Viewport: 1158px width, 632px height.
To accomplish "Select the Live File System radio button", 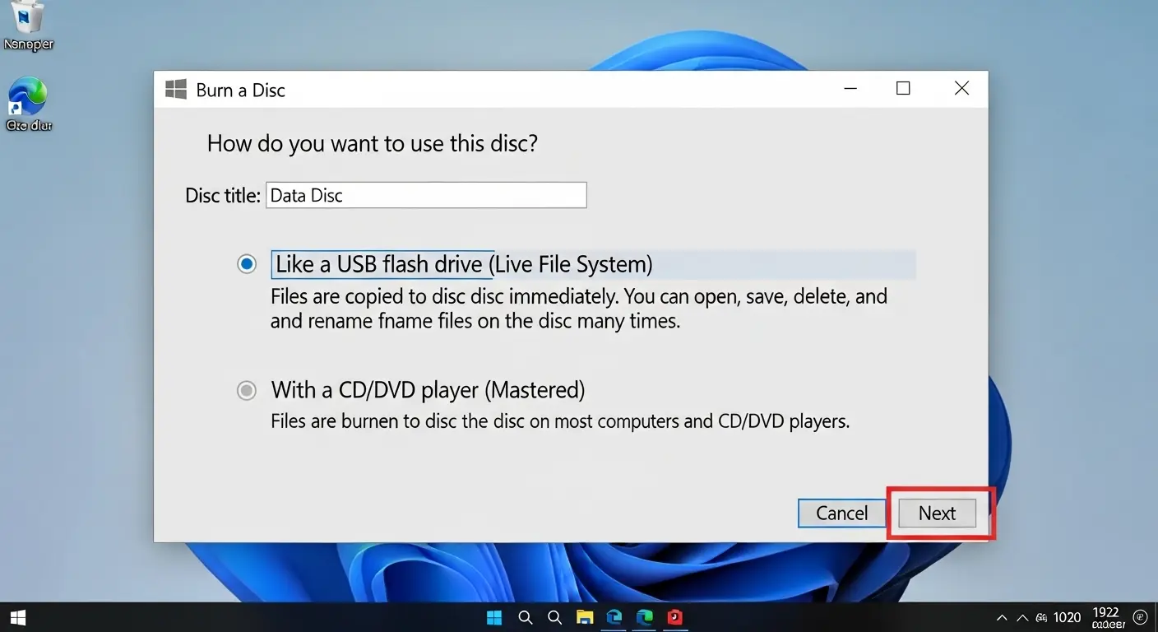I will (x=247, y=264).
